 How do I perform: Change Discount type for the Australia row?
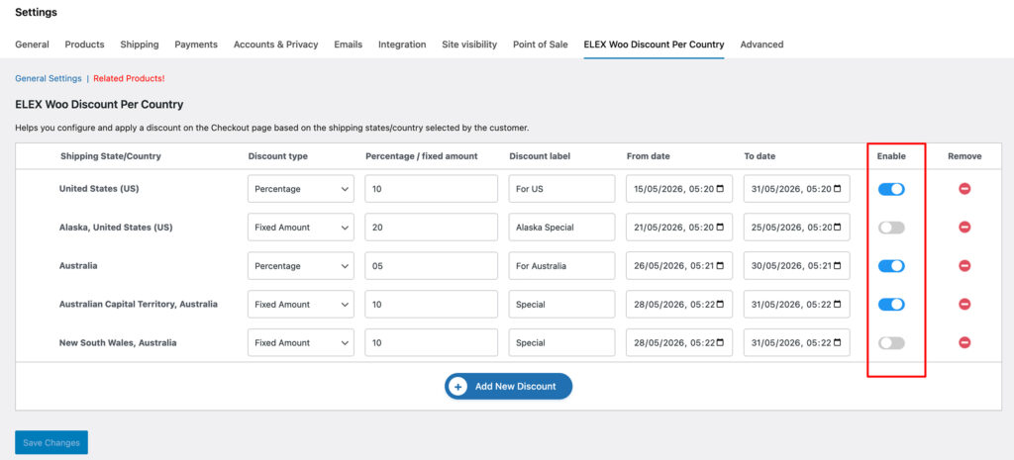tap(301, 266)
